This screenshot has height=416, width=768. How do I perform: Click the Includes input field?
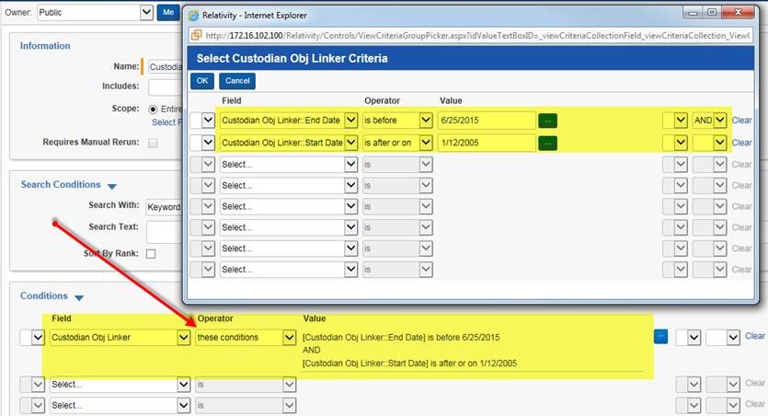point(165,87)
